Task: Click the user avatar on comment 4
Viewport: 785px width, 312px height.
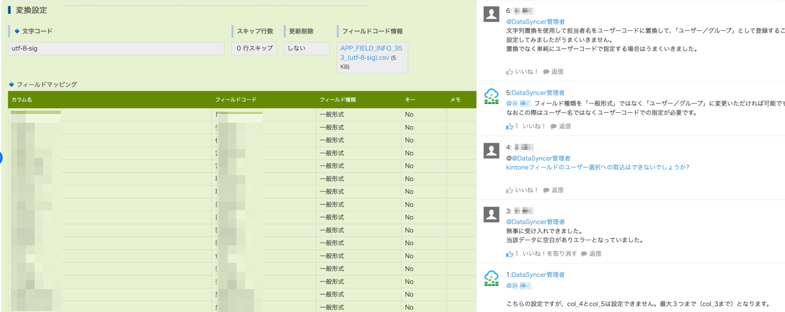Action: click(x=491, y=151)
